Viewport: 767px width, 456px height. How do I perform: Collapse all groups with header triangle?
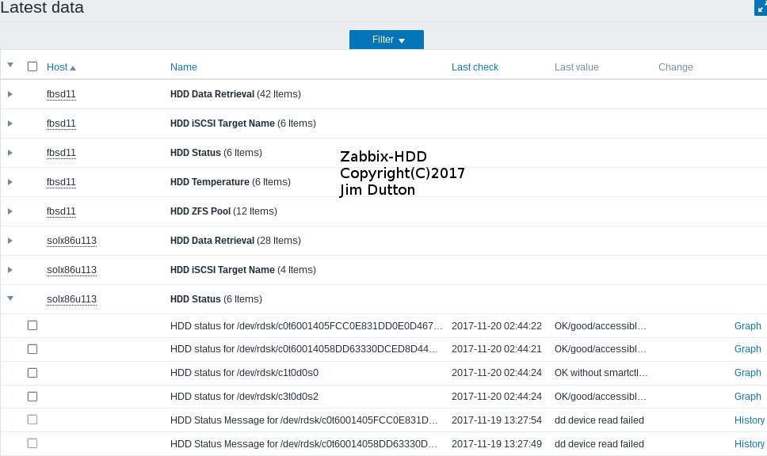[x=10, y=65]
